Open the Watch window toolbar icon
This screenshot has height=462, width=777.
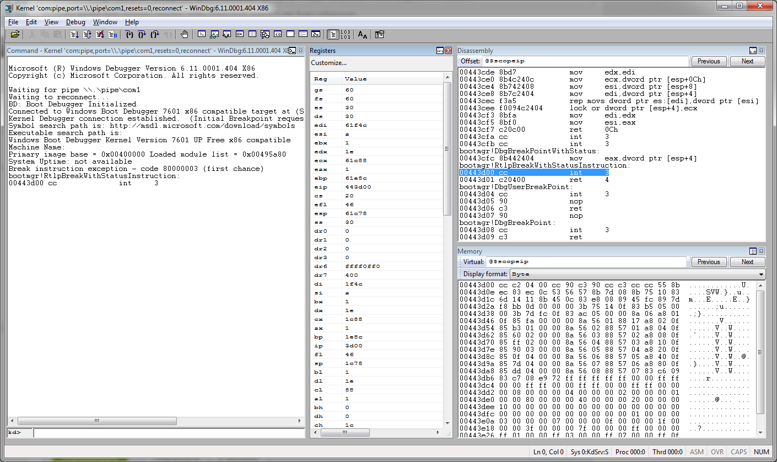click(214, 34)
